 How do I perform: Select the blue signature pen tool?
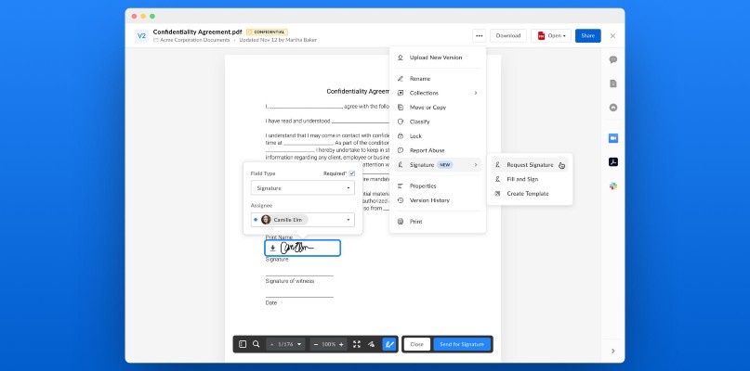click(x=389, y=344)
